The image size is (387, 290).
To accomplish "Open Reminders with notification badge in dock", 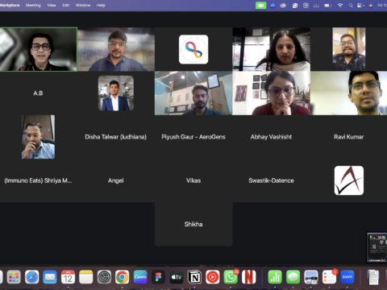I will pos(329,277).
